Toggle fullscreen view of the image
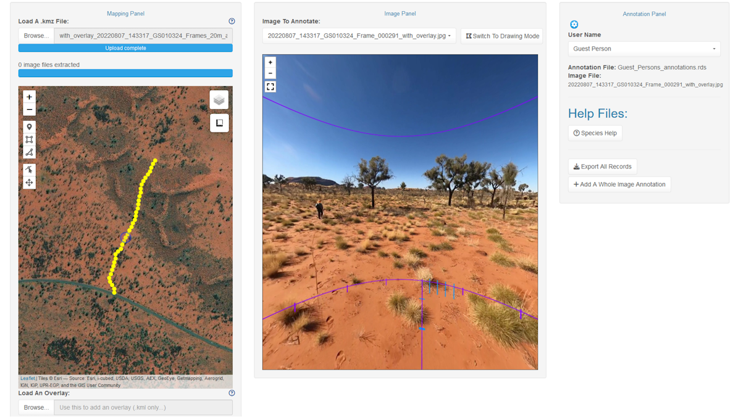This screenshot has width=741, height=417. pyautogui.click(x=270, y=87)
